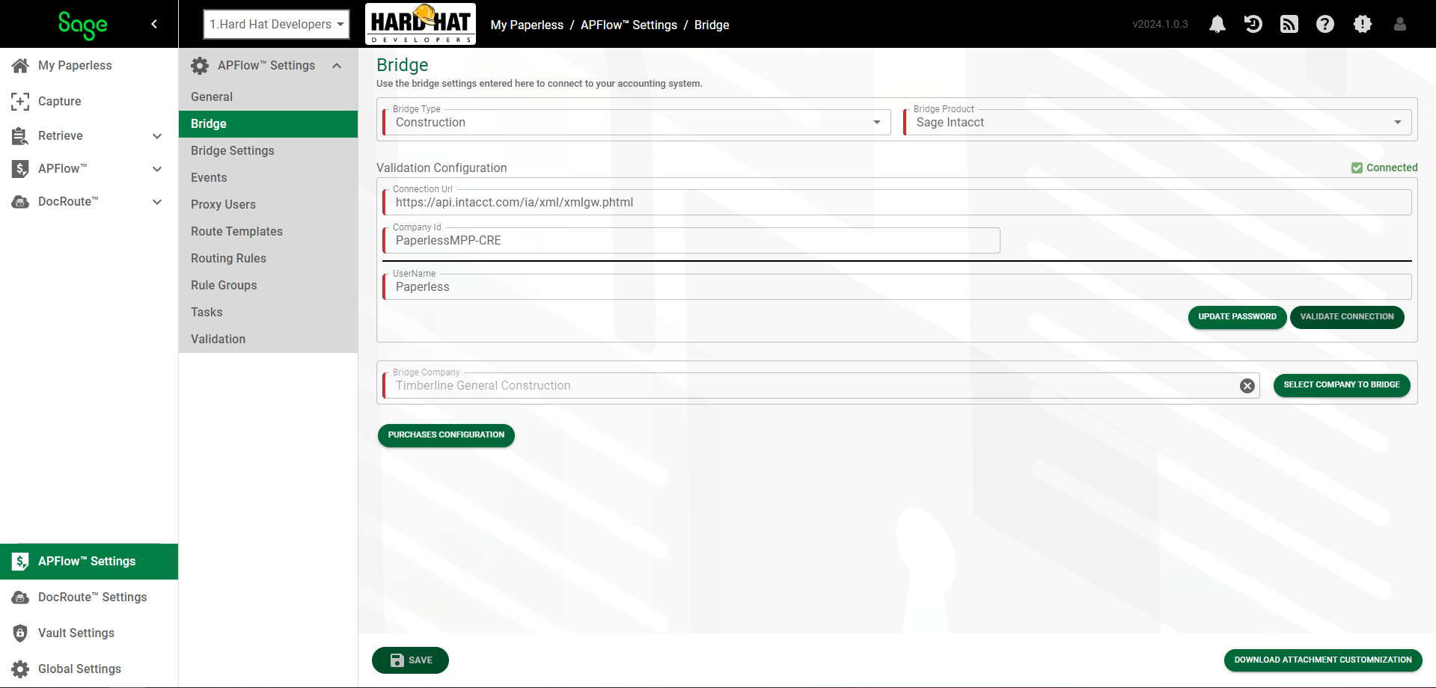Viewport: 1436px width, 688px height.
Task: Click APFlow Settings breadcrumb link
Action: pyautogui.click(x=629, y=25)
